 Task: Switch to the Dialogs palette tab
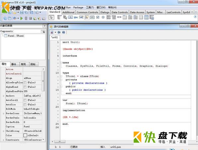click(x=105, y=12)
